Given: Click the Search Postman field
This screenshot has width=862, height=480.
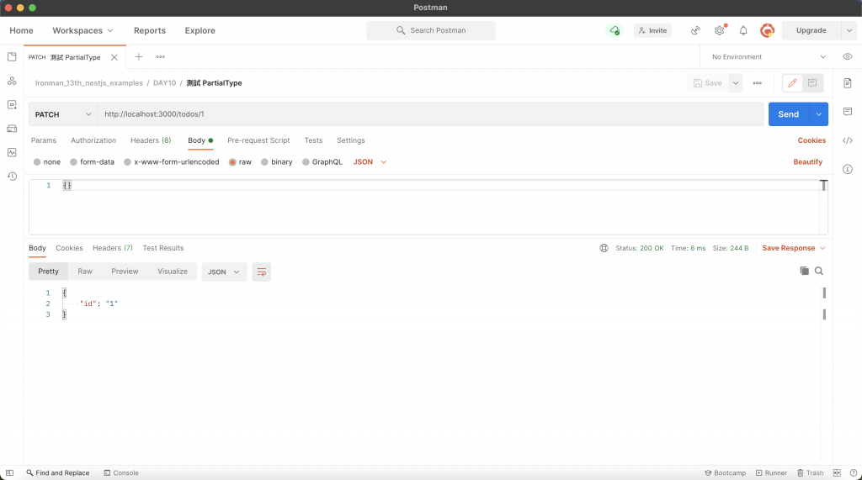Looking at the screenshot, I should (430, 31).
